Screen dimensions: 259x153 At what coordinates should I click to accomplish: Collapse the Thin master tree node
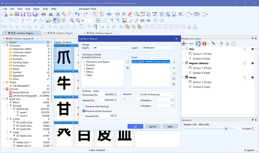point(183,49)
